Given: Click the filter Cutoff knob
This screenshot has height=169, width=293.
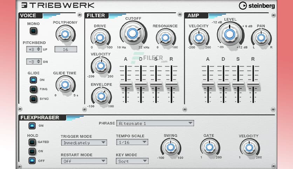Looking at the screenshot, I should click(x=133, y=34).
